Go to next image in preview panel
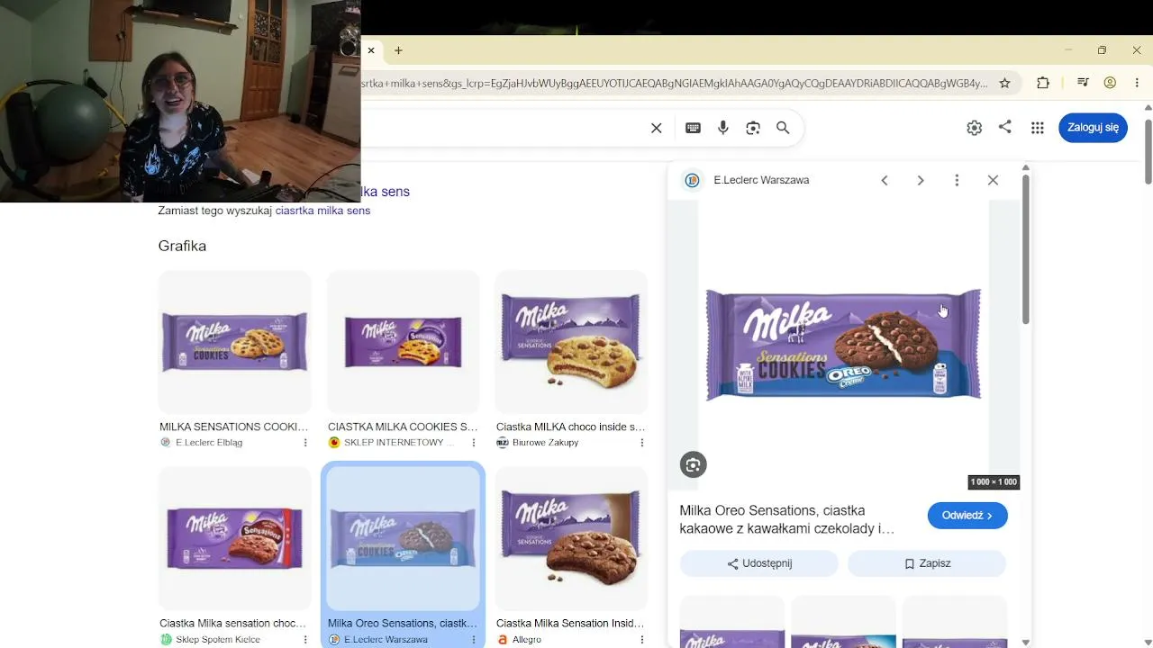1153x648 pixels. pyautogui.click(x=921, y=180)
